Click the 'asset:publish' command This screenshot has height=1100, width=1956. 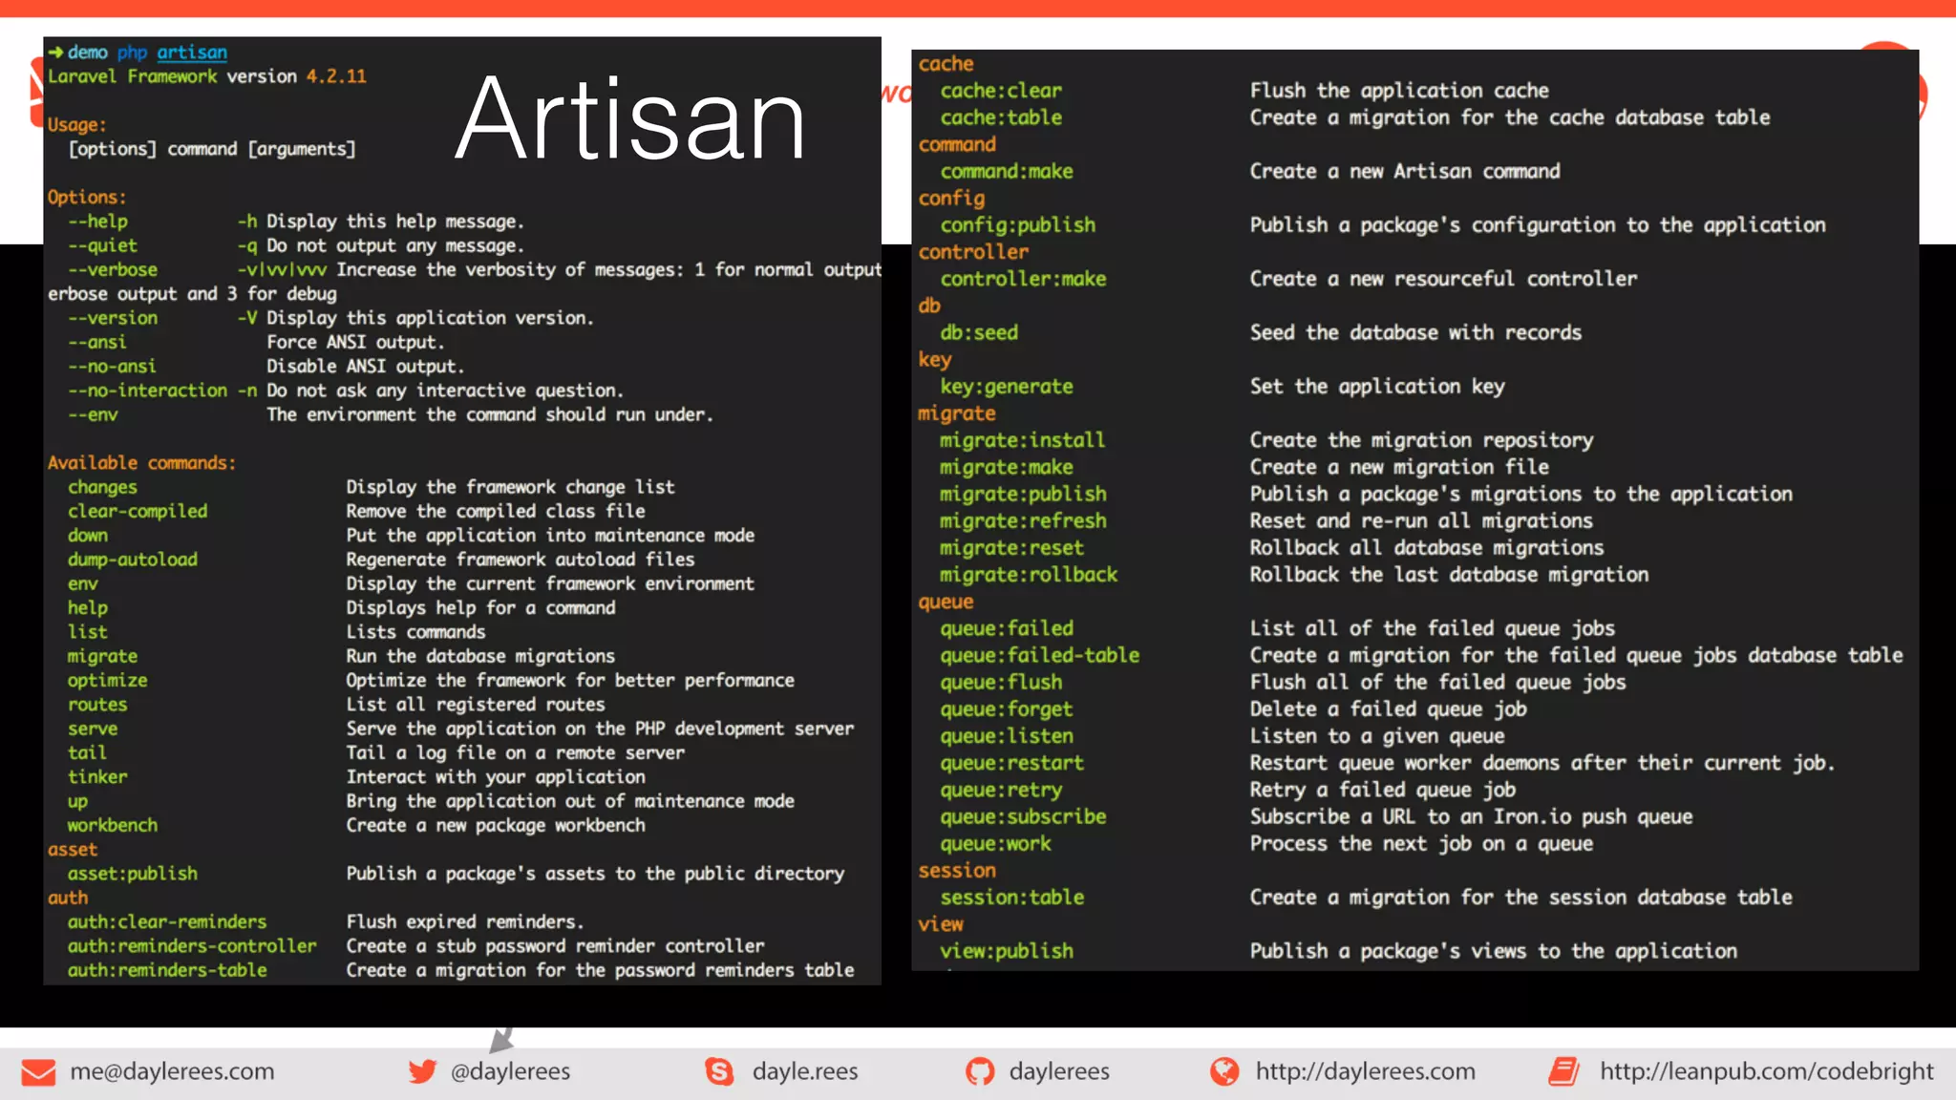coord(133,874)
